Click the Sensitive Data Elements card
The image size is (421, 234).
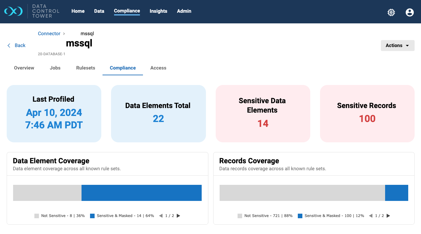point(263,114)
